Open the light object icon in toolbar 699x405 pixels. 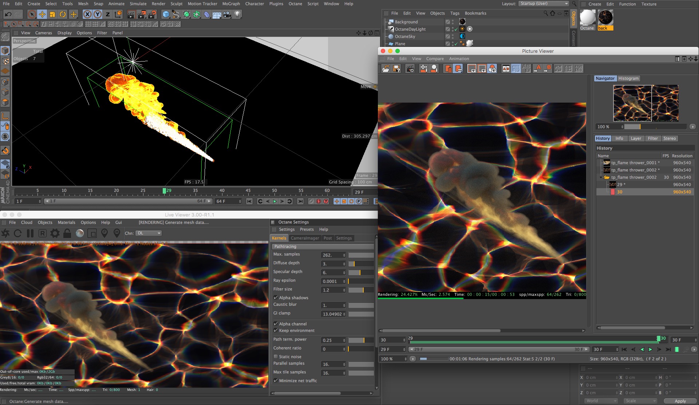point(237,15)
